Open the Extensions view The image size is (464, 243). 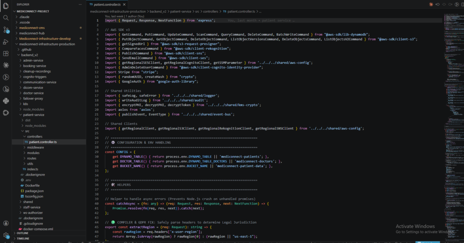[5, 53]
